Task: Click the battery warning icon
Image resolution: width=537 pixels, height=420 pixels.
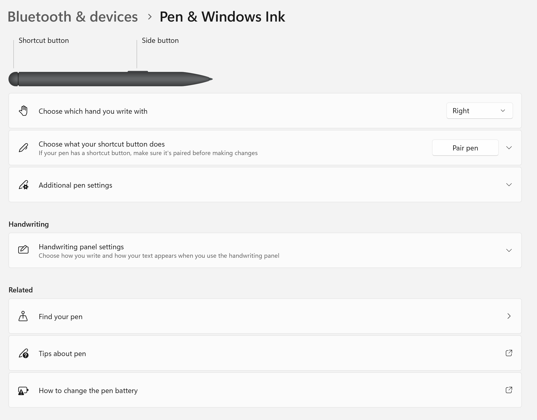Action: tap(23, 390)
